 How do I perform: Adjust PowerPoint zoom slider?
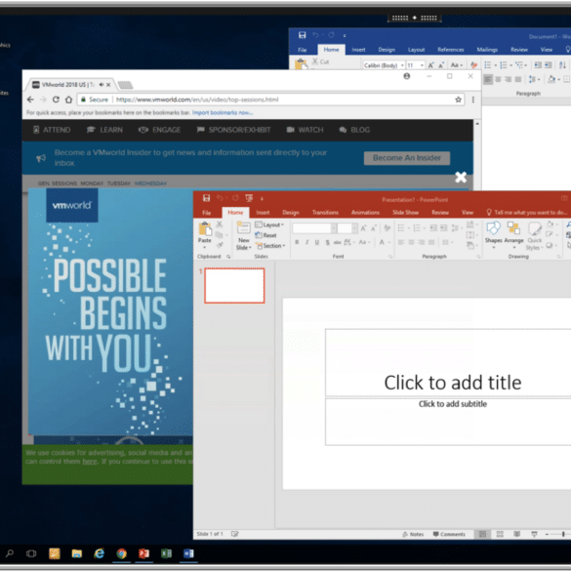(563, 534)
